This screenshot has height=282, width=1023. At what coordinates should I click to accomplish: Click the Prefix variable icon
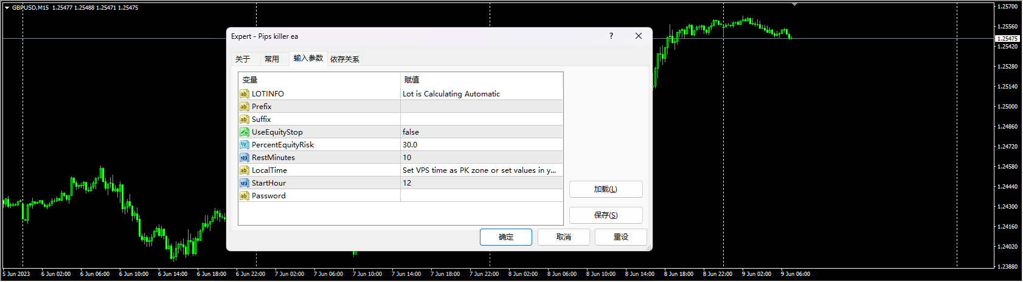tap(244, 107)
